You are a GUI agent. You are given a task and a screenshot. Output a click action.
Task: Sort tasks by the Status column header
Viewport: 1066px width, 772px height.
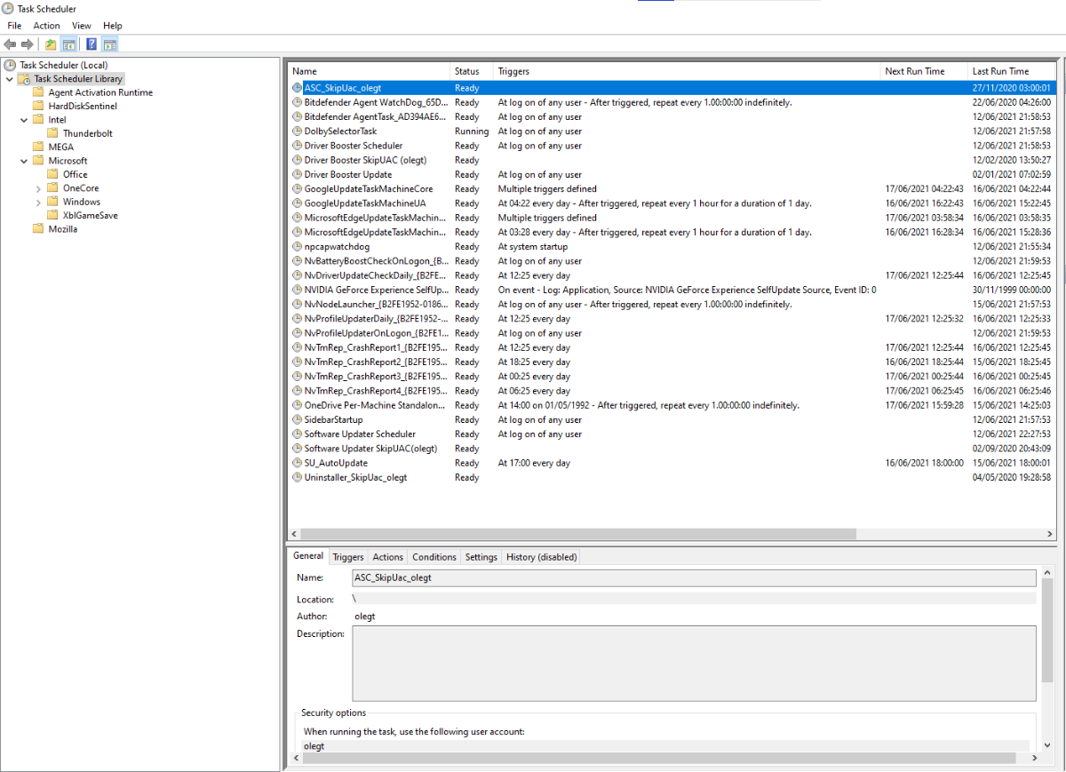467,71
